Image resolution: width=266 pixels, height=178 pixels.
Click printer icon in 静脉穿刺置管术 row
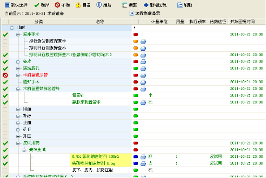143,102
